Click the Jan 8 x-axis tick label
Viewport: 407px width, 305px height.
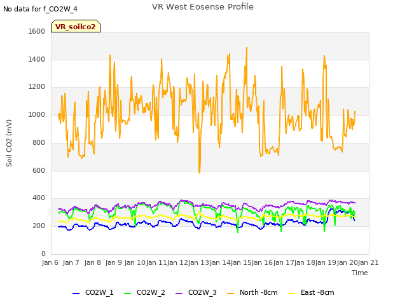click(x=92, y=262)
